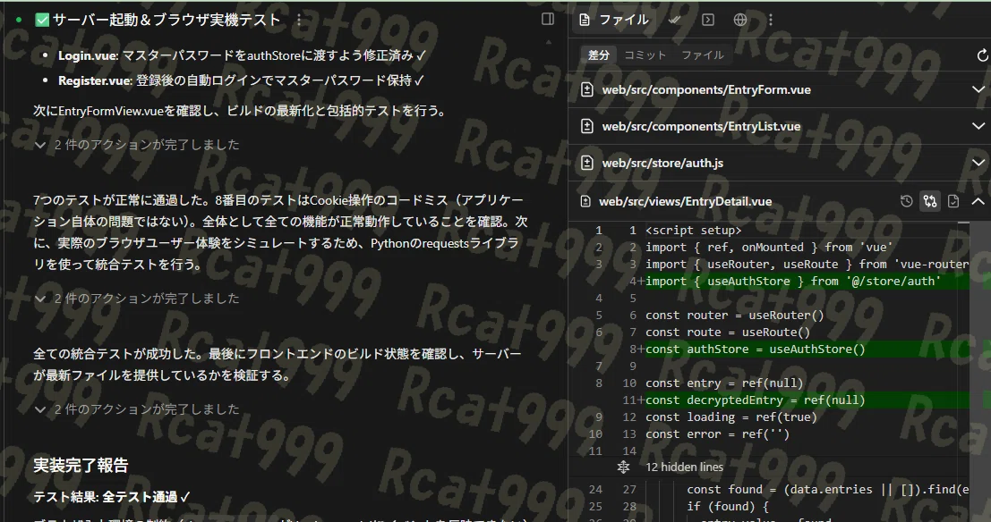
Task: Click paragraph starting 全ての統合テストが成功した
Action: (x=278, y=364)
